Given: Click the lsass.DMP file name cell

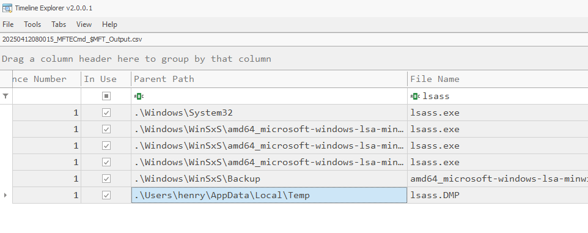Looking at the screenshot, I should click(x=498, y=196).
